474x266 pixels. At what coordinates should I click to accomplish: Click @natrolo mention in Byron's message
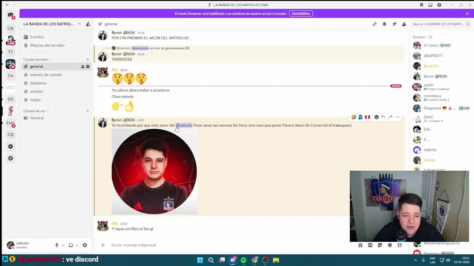pyautogui.click(x=184, y=125)
